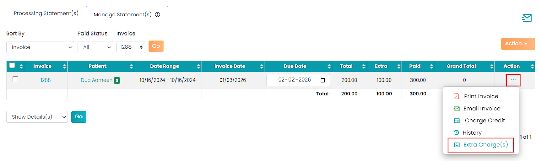Tick the select-all checkbox in table header
This screenshot has width=541, height=161.
[12, 65]
